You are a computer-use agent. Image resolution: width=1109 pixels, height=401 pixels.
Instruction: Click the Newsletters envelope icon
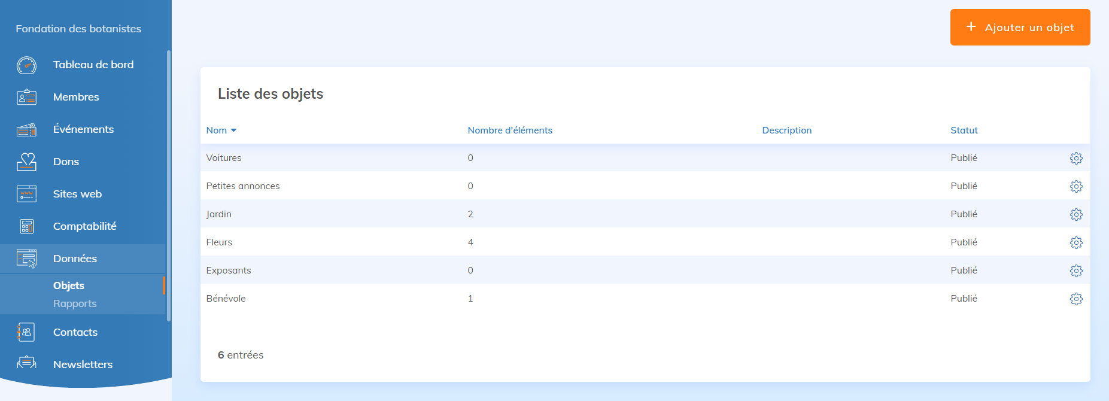[26, 364]
